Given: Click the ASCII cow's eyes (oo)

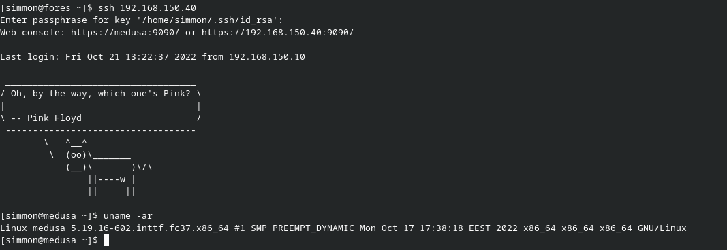Looking at the screenshot, I should pyautogui.click(x=76, y=155).
